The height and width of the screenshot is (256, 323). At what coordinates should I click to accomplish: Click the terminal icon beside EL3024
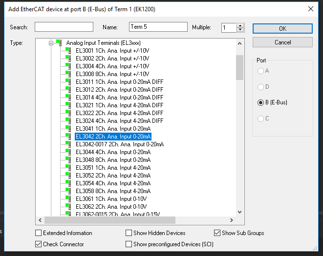[x=68, y=121]
